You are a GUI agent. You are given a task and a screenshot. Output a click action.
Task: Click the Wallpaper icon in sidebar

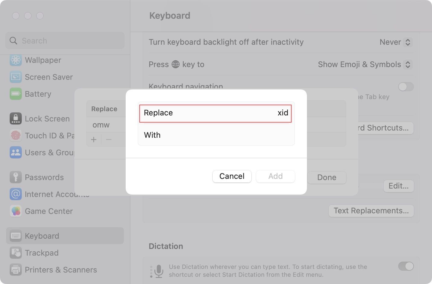click(16, 60)
